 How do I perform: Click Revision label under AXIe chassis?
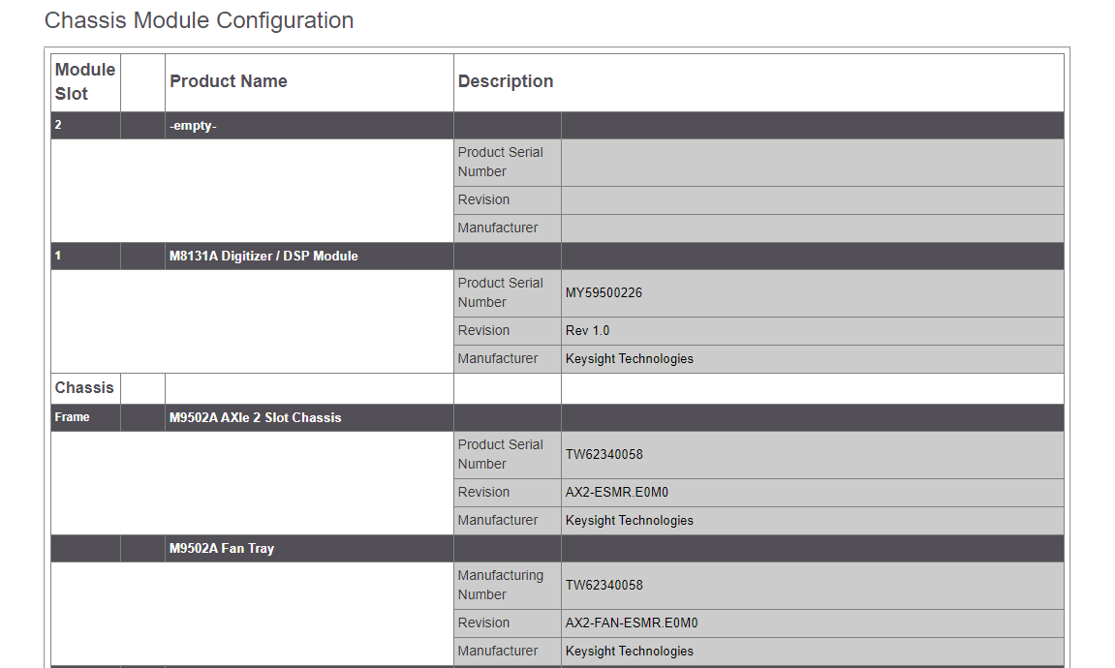483,493
